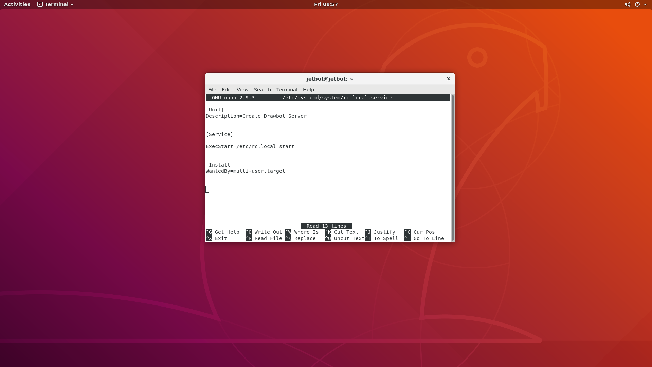This screenshot has height=367, width=652.
Task: Open the Help menu
Action: tap(308, 90)
